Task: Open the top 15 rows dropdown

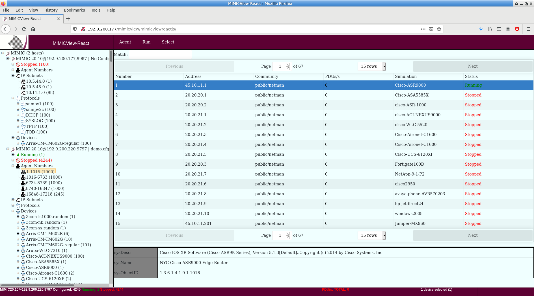Action: pyautogui.click(x=372, y=66)
